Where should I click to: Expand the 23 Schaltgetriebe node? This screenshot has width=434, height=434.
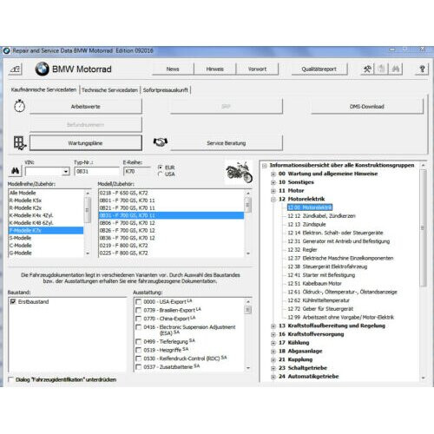point(273,368)
